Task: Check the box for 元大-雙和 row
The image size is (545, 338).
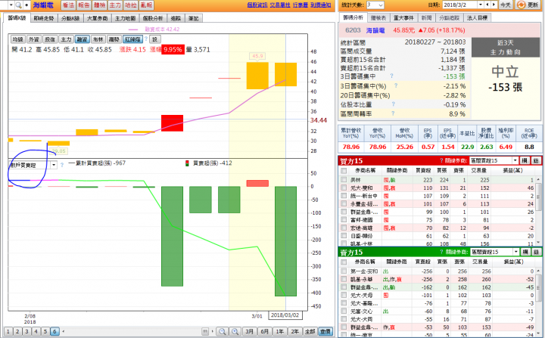Action: (344, 188)
